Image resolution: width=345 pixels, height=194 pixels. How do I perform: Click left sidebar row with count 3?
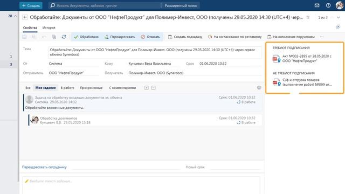point(9,65)
